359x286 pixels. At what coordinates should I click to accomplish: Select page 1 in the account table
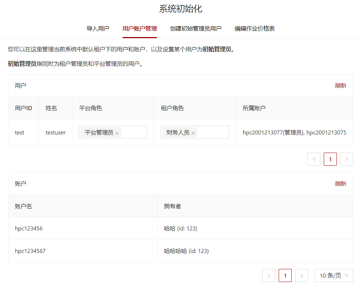pos(285,275)
